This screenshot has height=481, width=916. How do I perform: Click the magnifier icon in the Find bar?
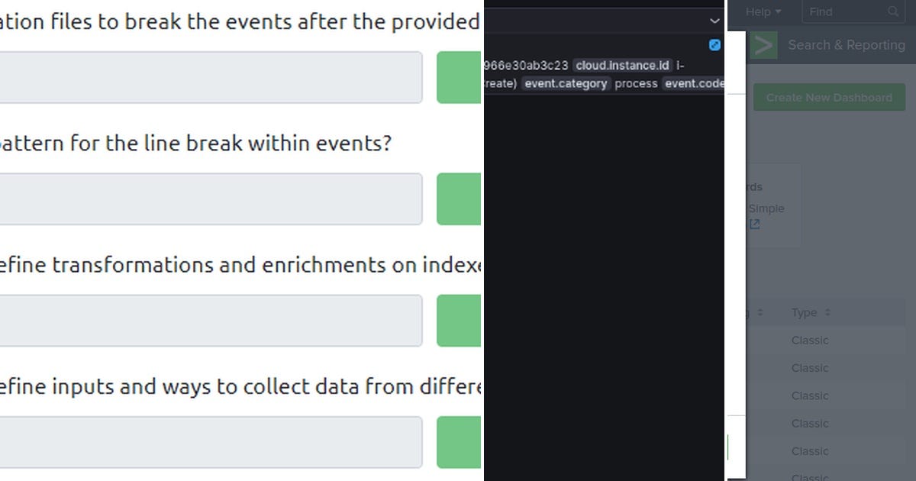click(892, 11)
